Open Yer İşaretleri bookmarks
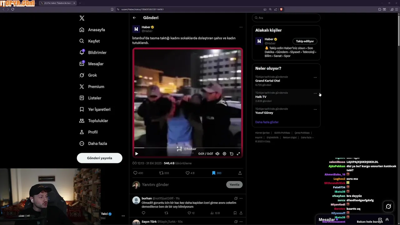The image size is (400, 225). 95,109
